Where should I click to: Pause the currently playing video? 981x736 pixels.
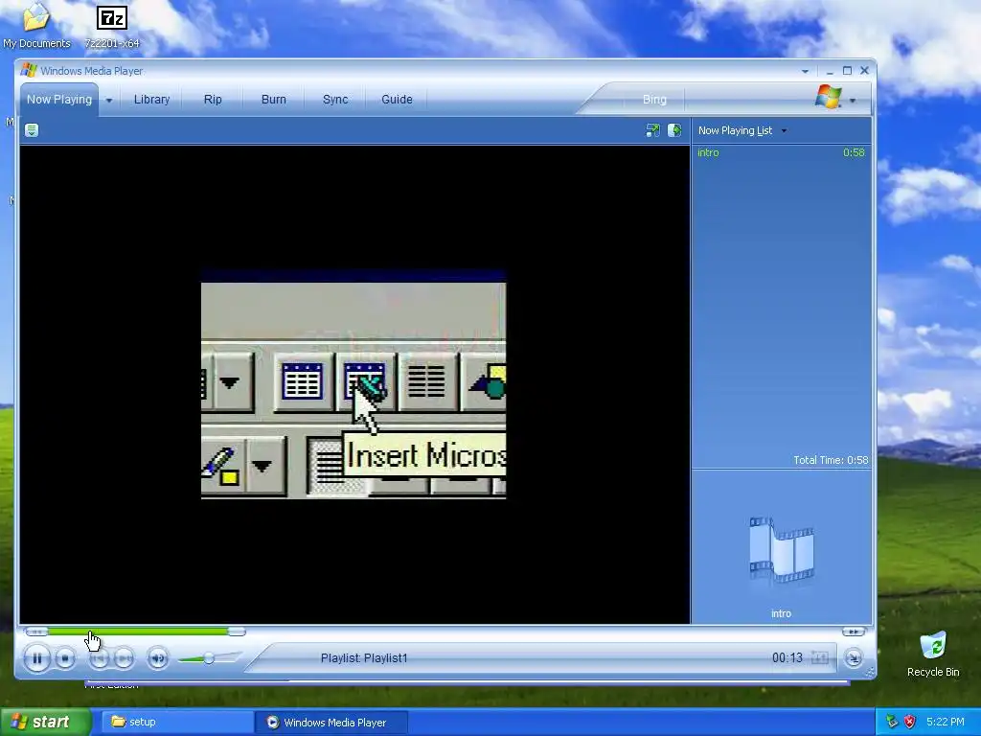pyautogui.click(x=37, y=658)
